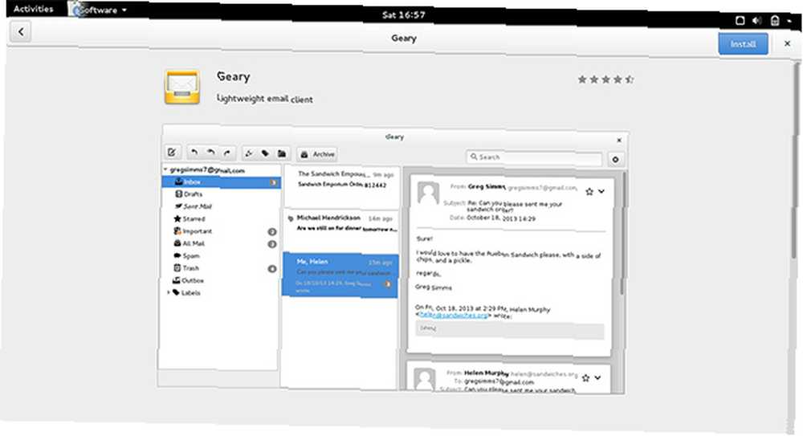
Task: Open the Helen Murphy message dropdown arrow
Action: pyautogui.click(x=597, y=378)
